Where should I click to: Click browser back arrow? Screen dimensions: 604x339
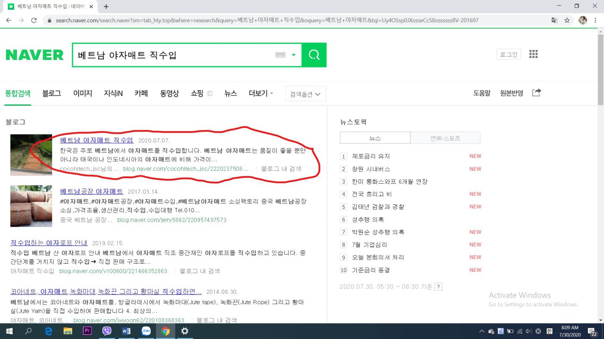click(9, 20)
